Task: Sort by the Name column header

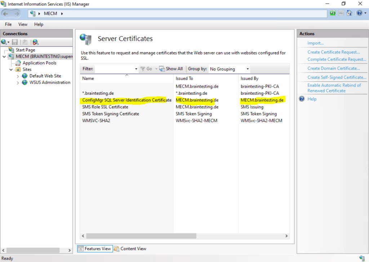Action: pos(126,78)
